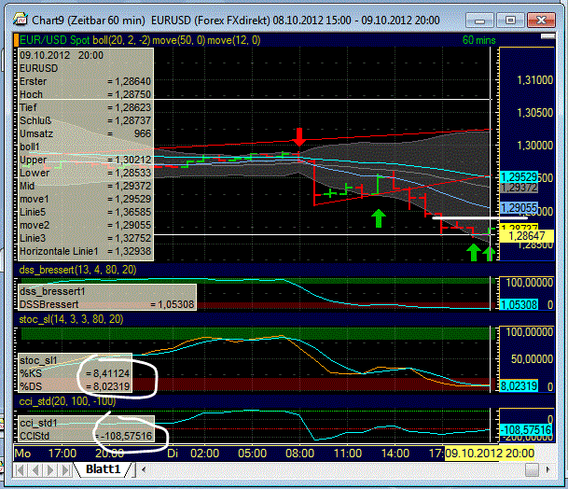Viewport: 568px width, 489px height.
Task: Click the blue 1,29055 price label
Action: pyautogui.click(x=519, y=208)
